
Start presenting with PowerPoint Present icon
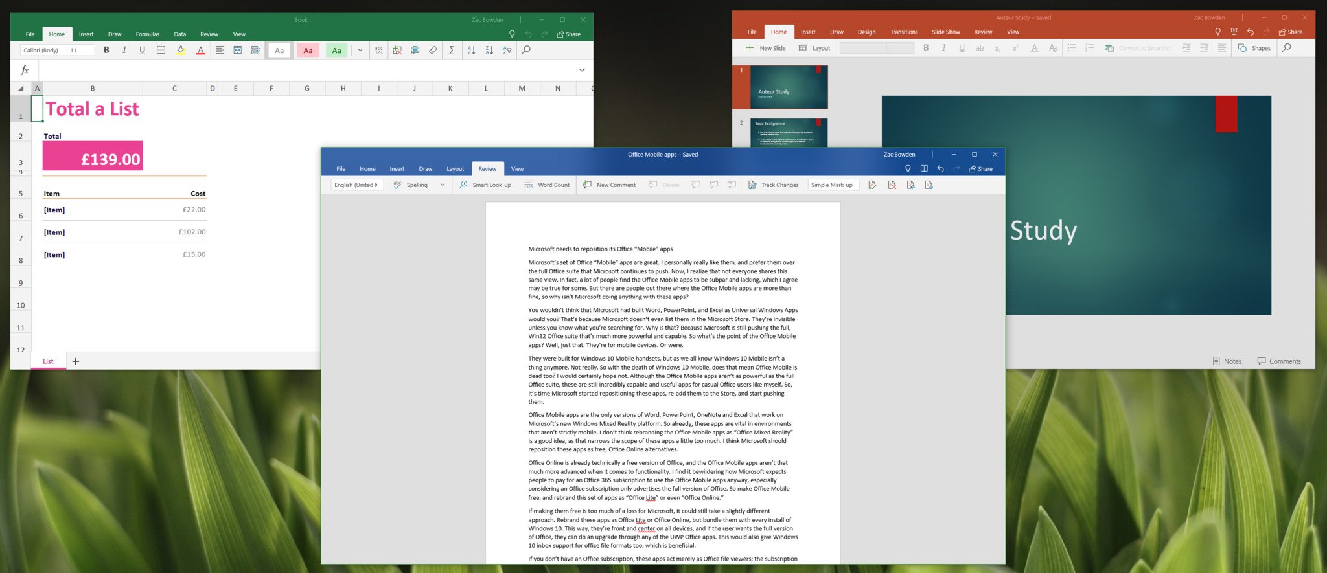1234,32
